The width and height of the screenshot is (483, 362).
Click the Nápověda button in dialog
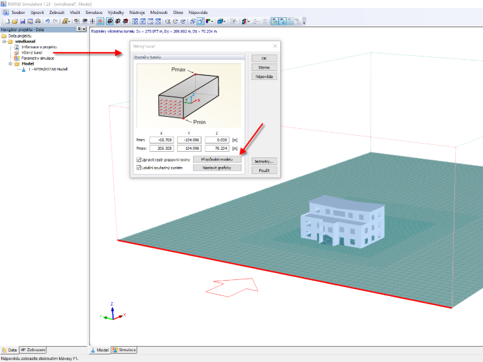click(264, 76)
